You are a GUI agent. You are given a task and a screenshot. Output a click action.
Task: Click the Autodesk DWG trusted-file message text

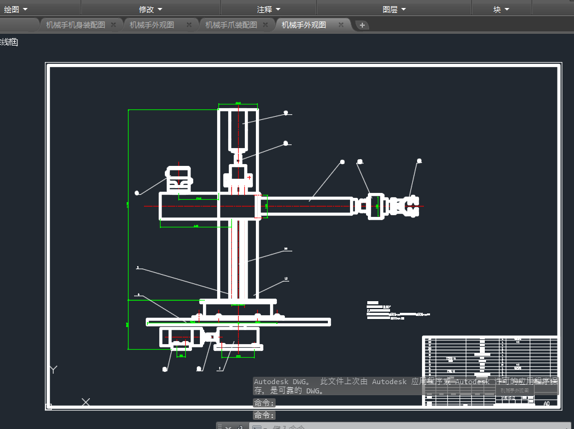(x=405, y=386)
